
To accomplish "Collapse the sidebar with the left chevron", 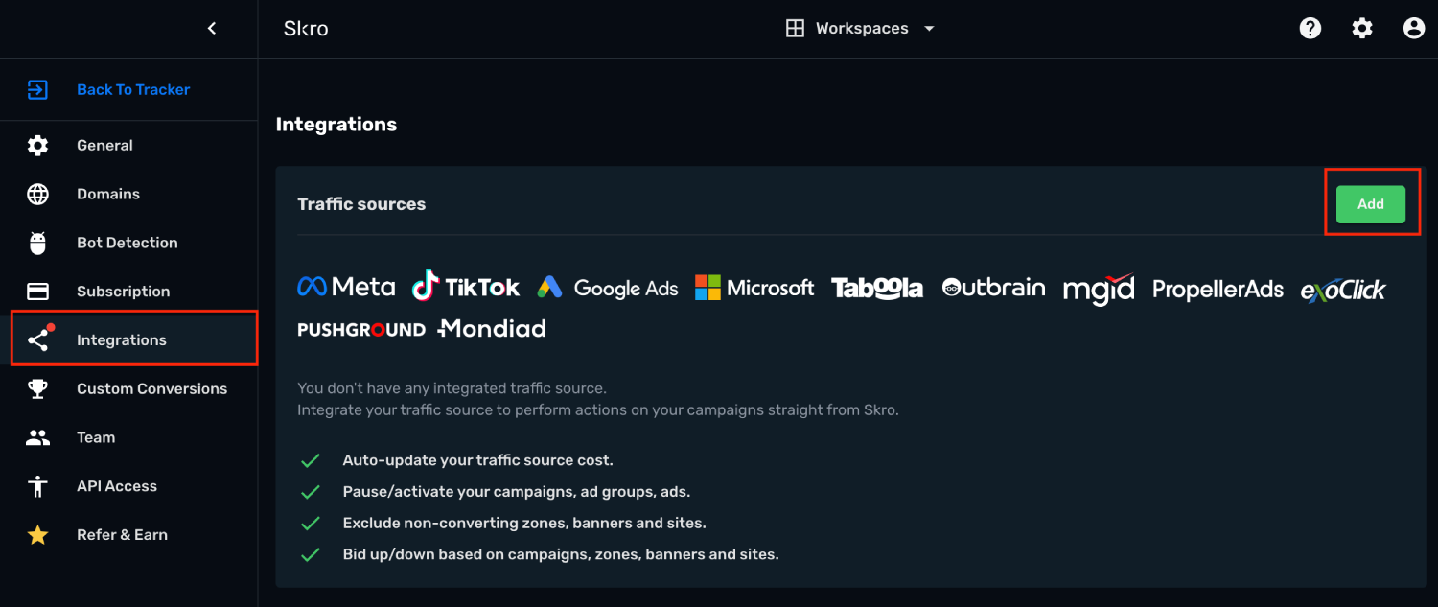I will [212, 29].
